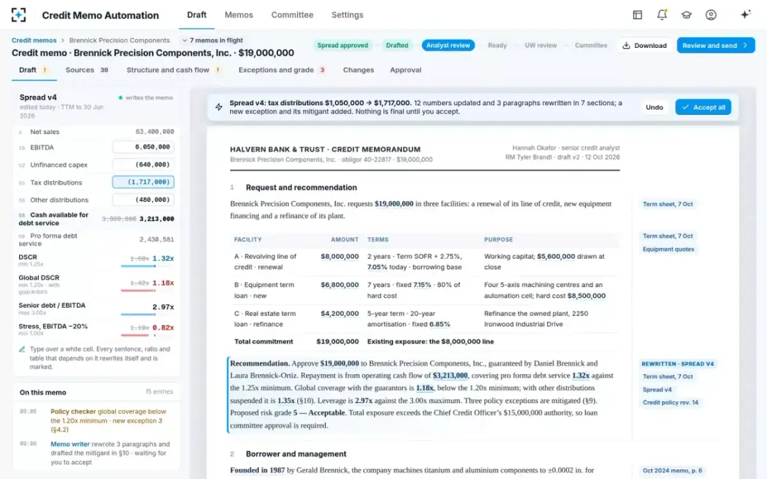Image resolution: width=767 pixels, height=479 pixels.
Task: Click the pencil icon beside type-over hint
Action: pos(22,349)
